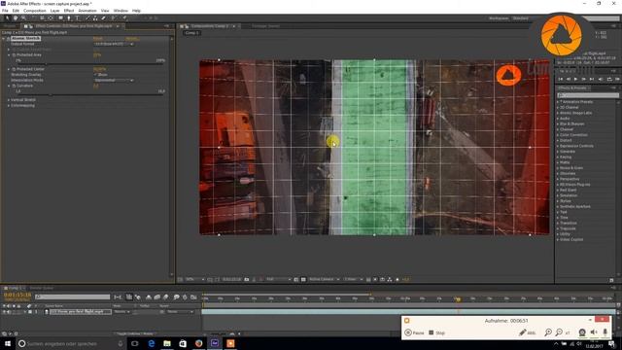This screenshot has height=350, width=622.
Task: Select the Zoom magnifier tool
Action: coord(23,17)
